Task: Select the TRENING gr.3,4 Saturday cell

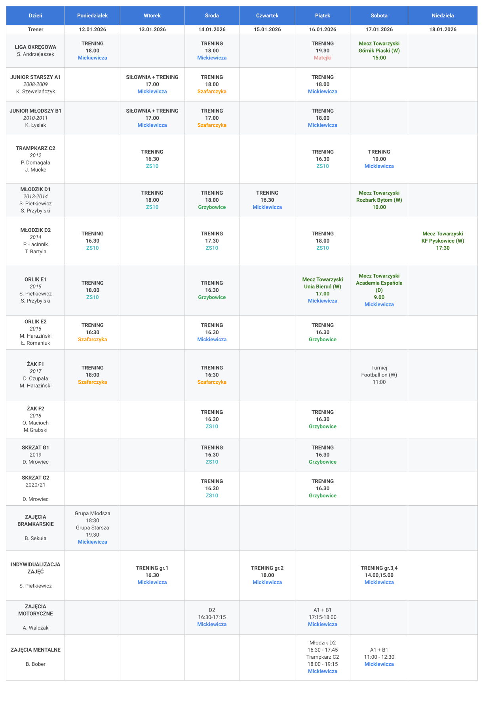Action: point(379,575)
